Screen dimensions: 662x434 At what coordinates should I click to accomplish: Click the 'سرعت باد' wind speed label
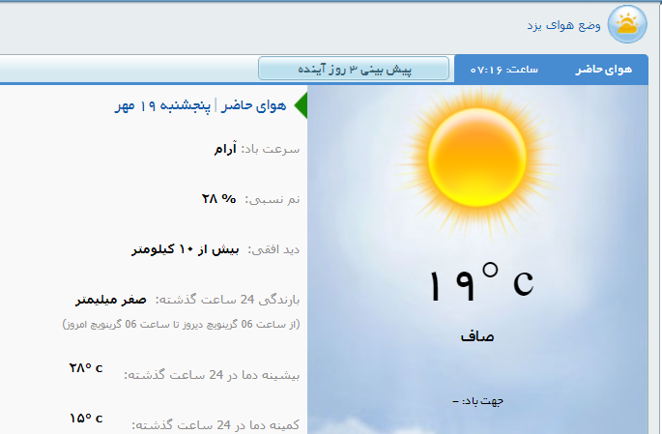click(x=272, y=150)
